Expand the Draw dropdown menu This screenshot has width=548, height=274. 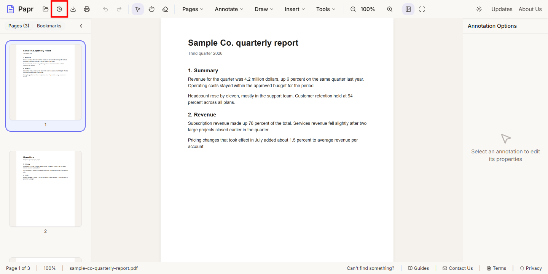coord(264,9)
